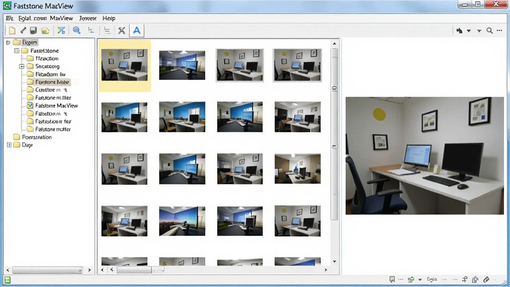Click the large preview image of the office desk

click(x=424, y=155)
